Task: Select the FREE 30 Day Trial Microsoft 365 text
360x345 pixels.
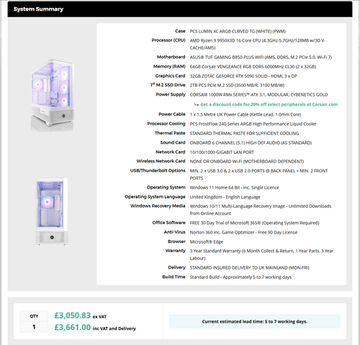Action: coord(254,223)
